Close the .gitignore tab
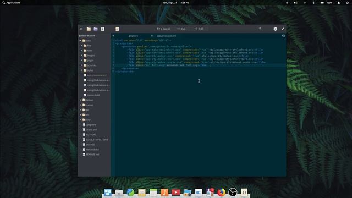352x198 pixels. (113, 36)
